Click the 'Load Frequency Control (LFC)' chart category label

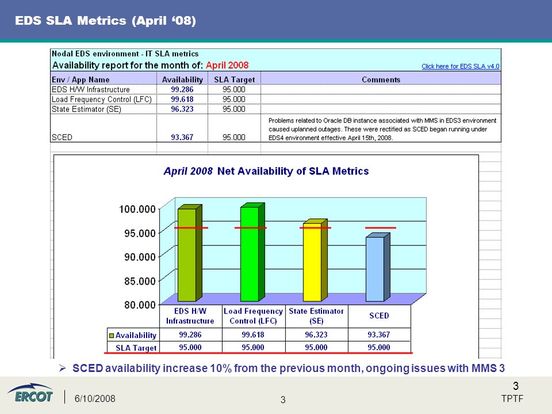253,316
